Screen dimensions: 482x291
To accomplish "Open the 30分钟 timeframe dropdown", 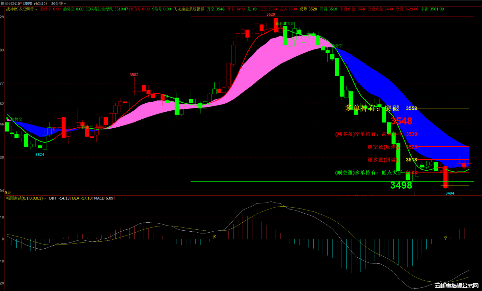I will [x=59, y=4].
